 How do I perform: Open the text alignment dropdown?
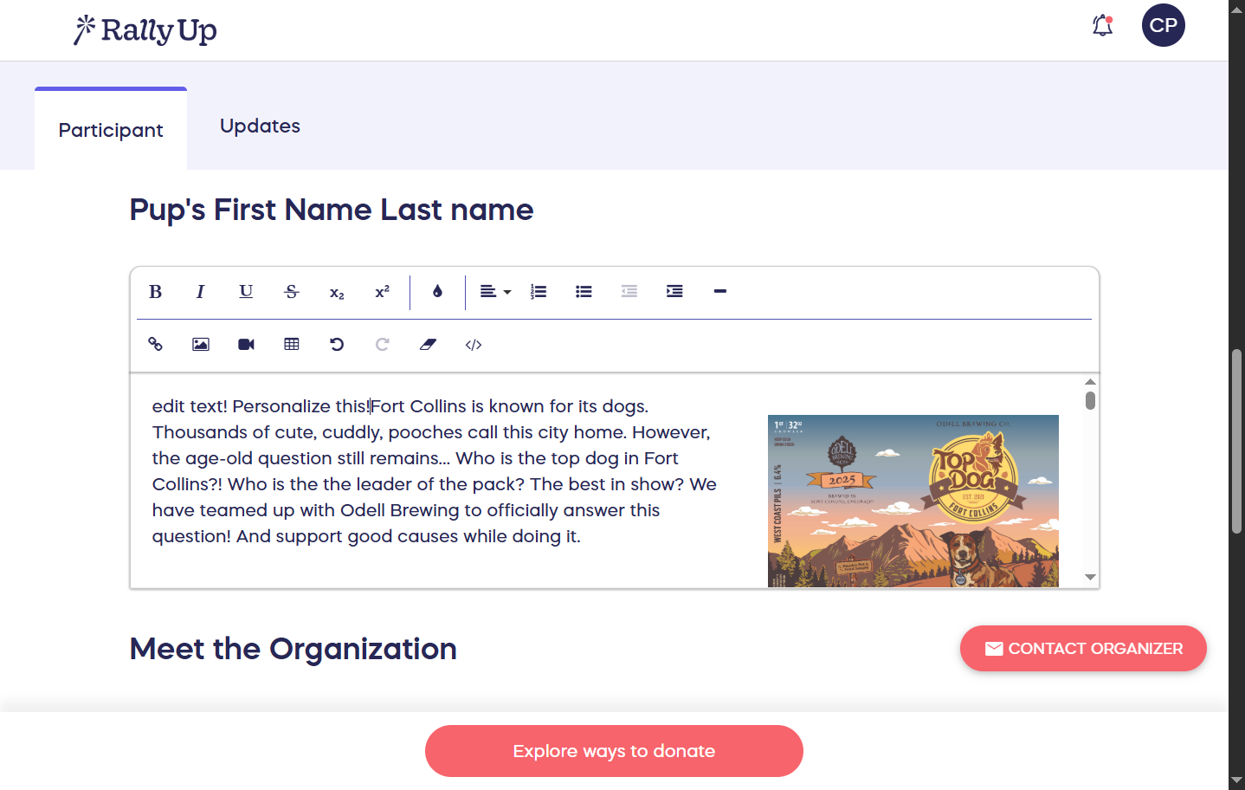click(x=495, y=292)
